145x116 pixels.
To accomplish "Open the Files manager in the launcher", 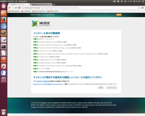I will (4, 13).
